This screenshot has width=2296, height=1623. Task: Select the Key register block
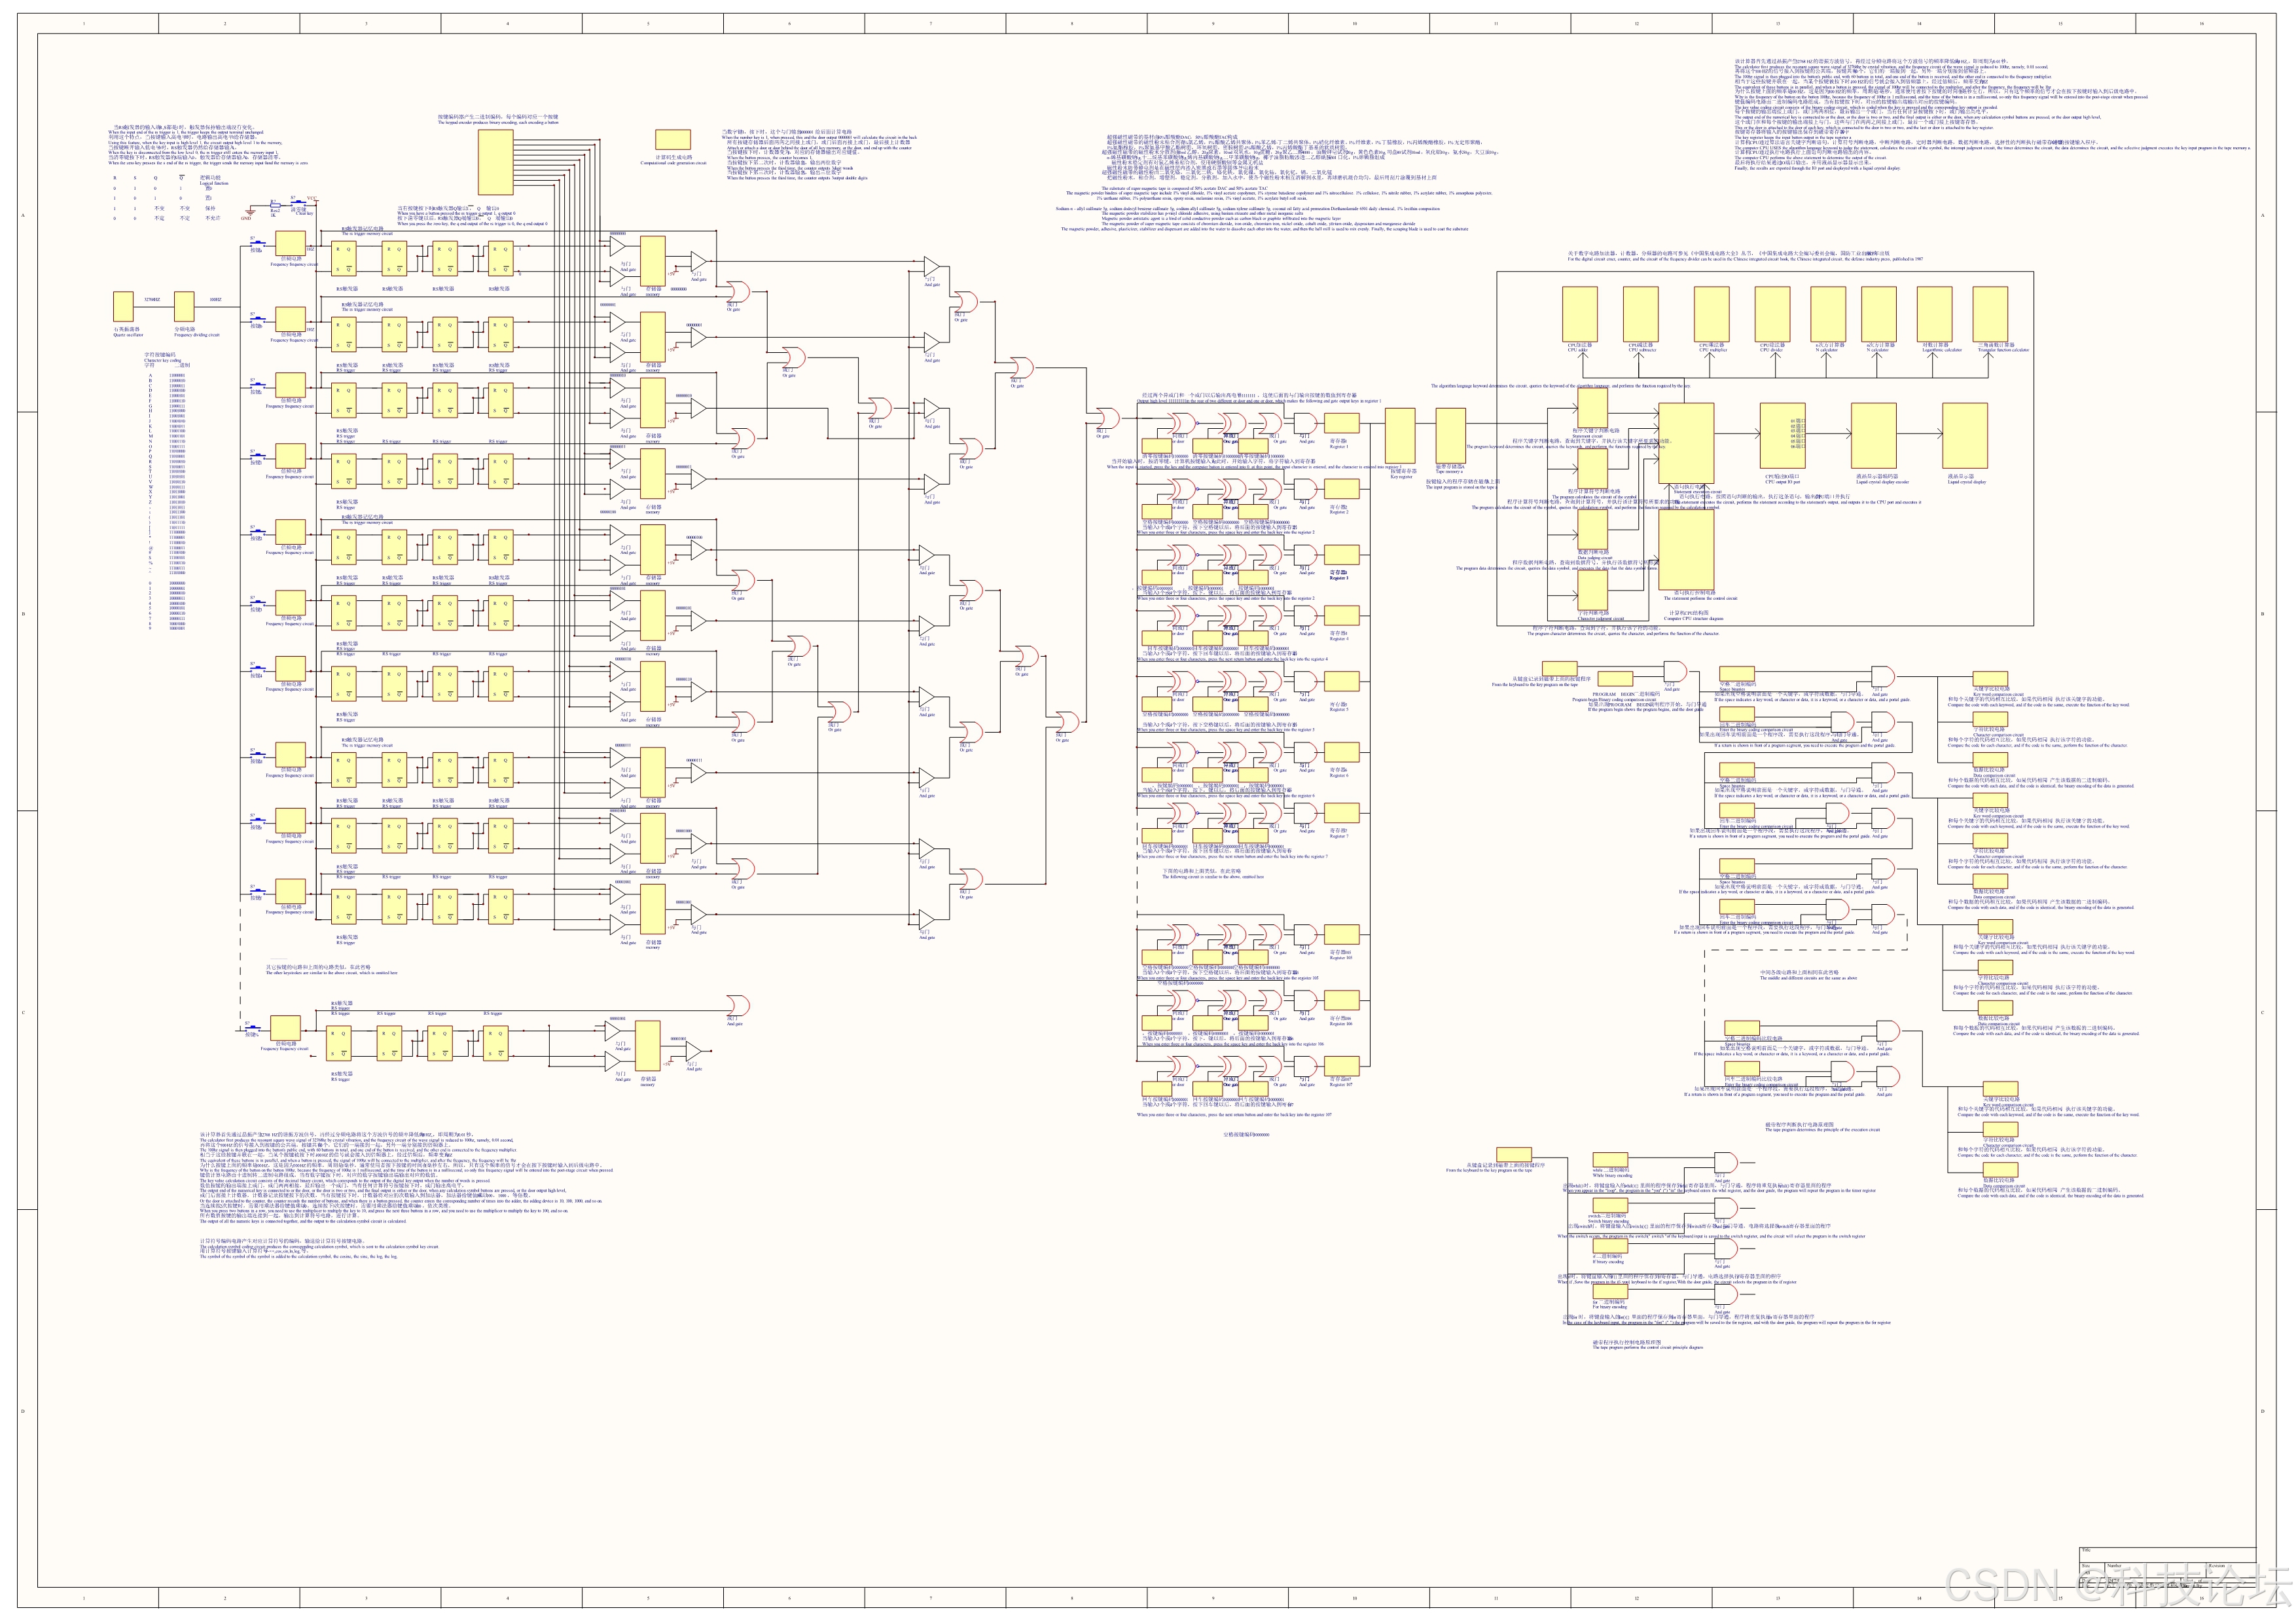coord(1400,437)
